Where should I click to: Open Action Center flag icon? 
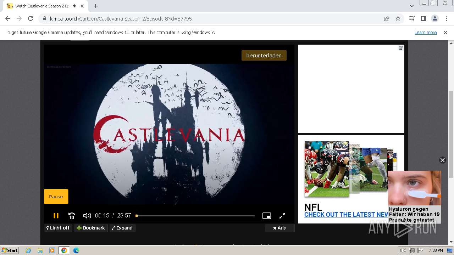[420, 250]
